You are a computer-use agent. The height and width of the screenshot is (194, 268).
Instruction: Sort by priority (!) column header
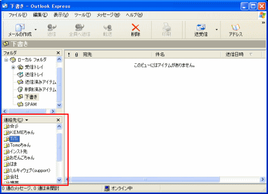(69, 55)
